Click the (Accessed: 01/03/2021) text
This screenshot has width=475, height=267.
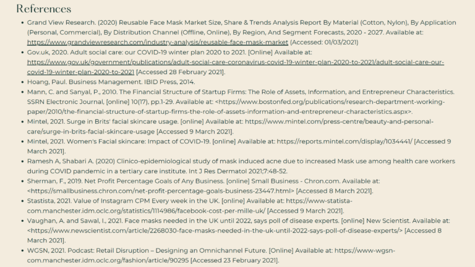pos(324,42)
